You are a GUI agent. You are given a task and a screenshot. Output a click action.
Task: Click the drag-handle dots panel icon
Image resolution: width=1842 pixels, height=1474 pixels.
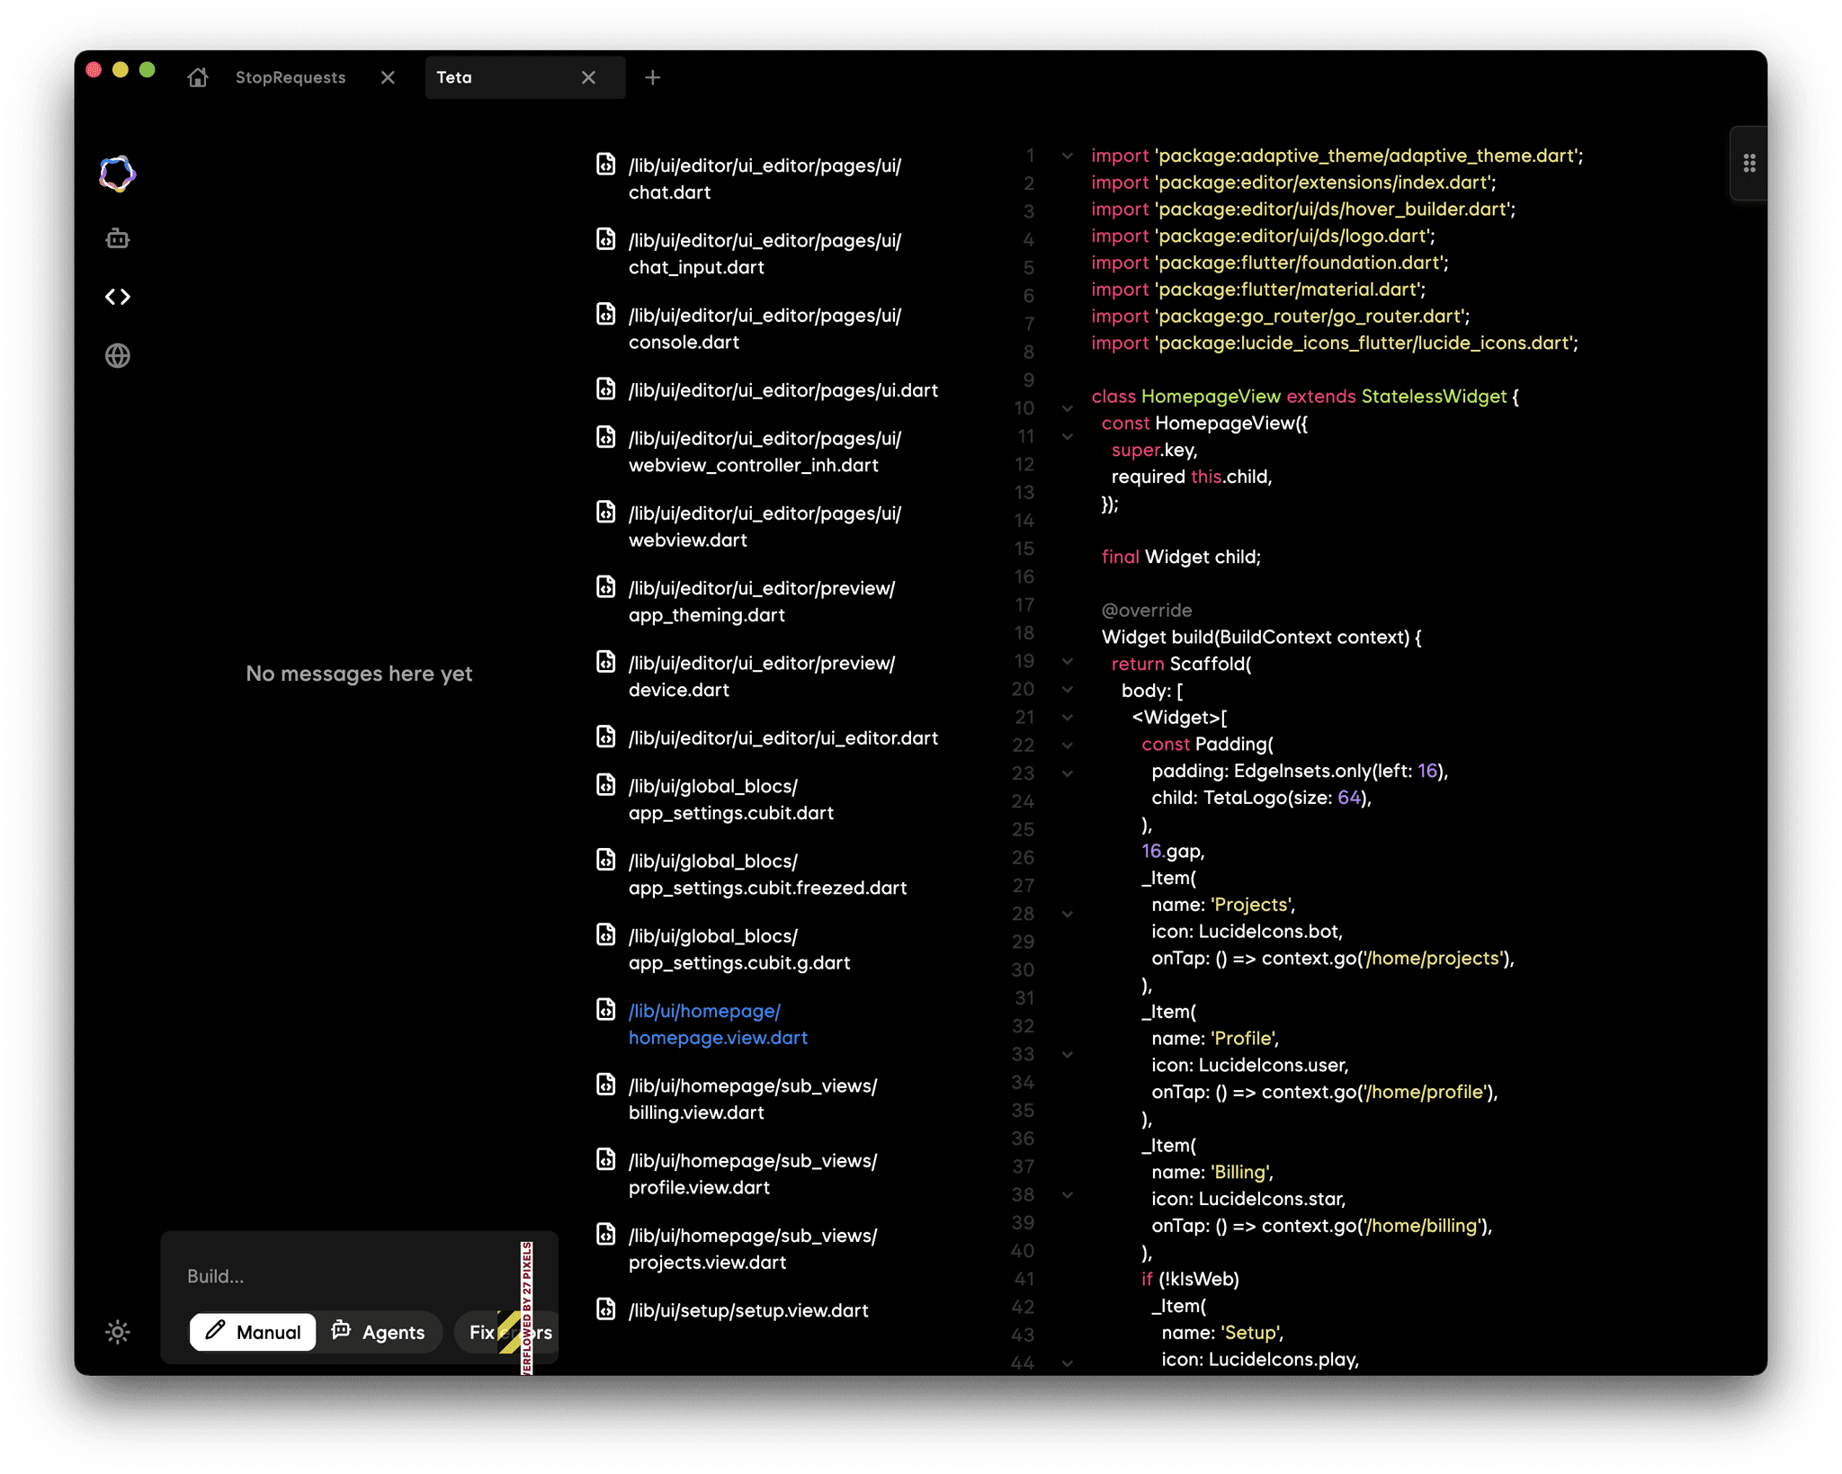click(1748, 163)
